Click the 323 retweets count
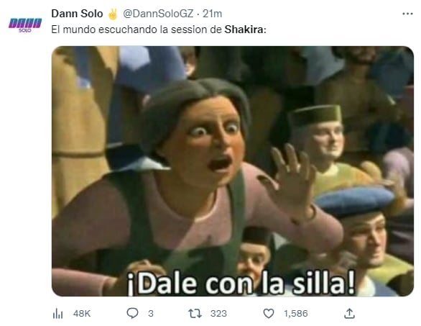 pyautogui.click(x=218, y=314)
